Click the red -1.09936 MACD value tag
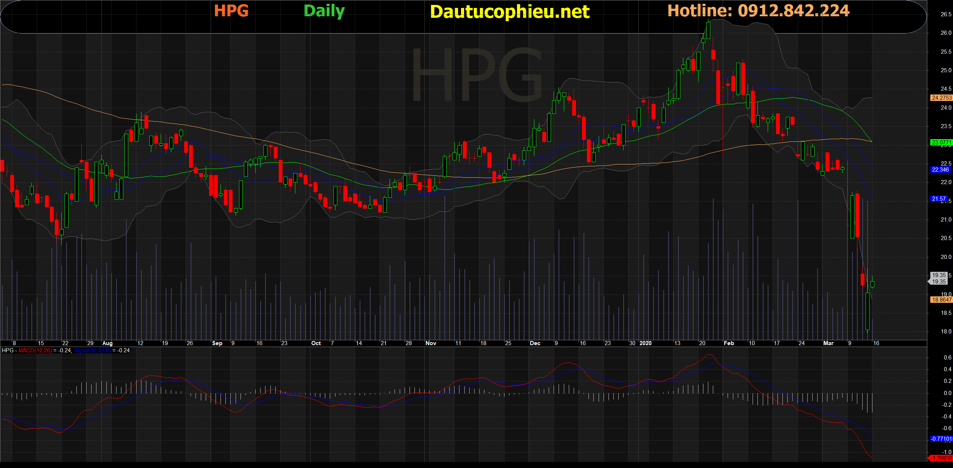This screenshot has width=953, height=468. pyautogui.click(x=941, y=458)
